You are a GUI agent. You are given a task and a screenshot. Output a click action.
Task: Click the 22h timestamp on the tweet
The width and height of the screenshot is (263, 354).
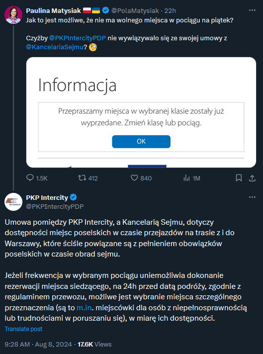[x=170, y=10]
